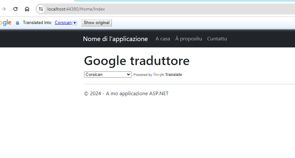Click the Google logo in translate bar
The height and width of the screenshot is (158, 295).
pyautogui.click(x=6, y=23)
